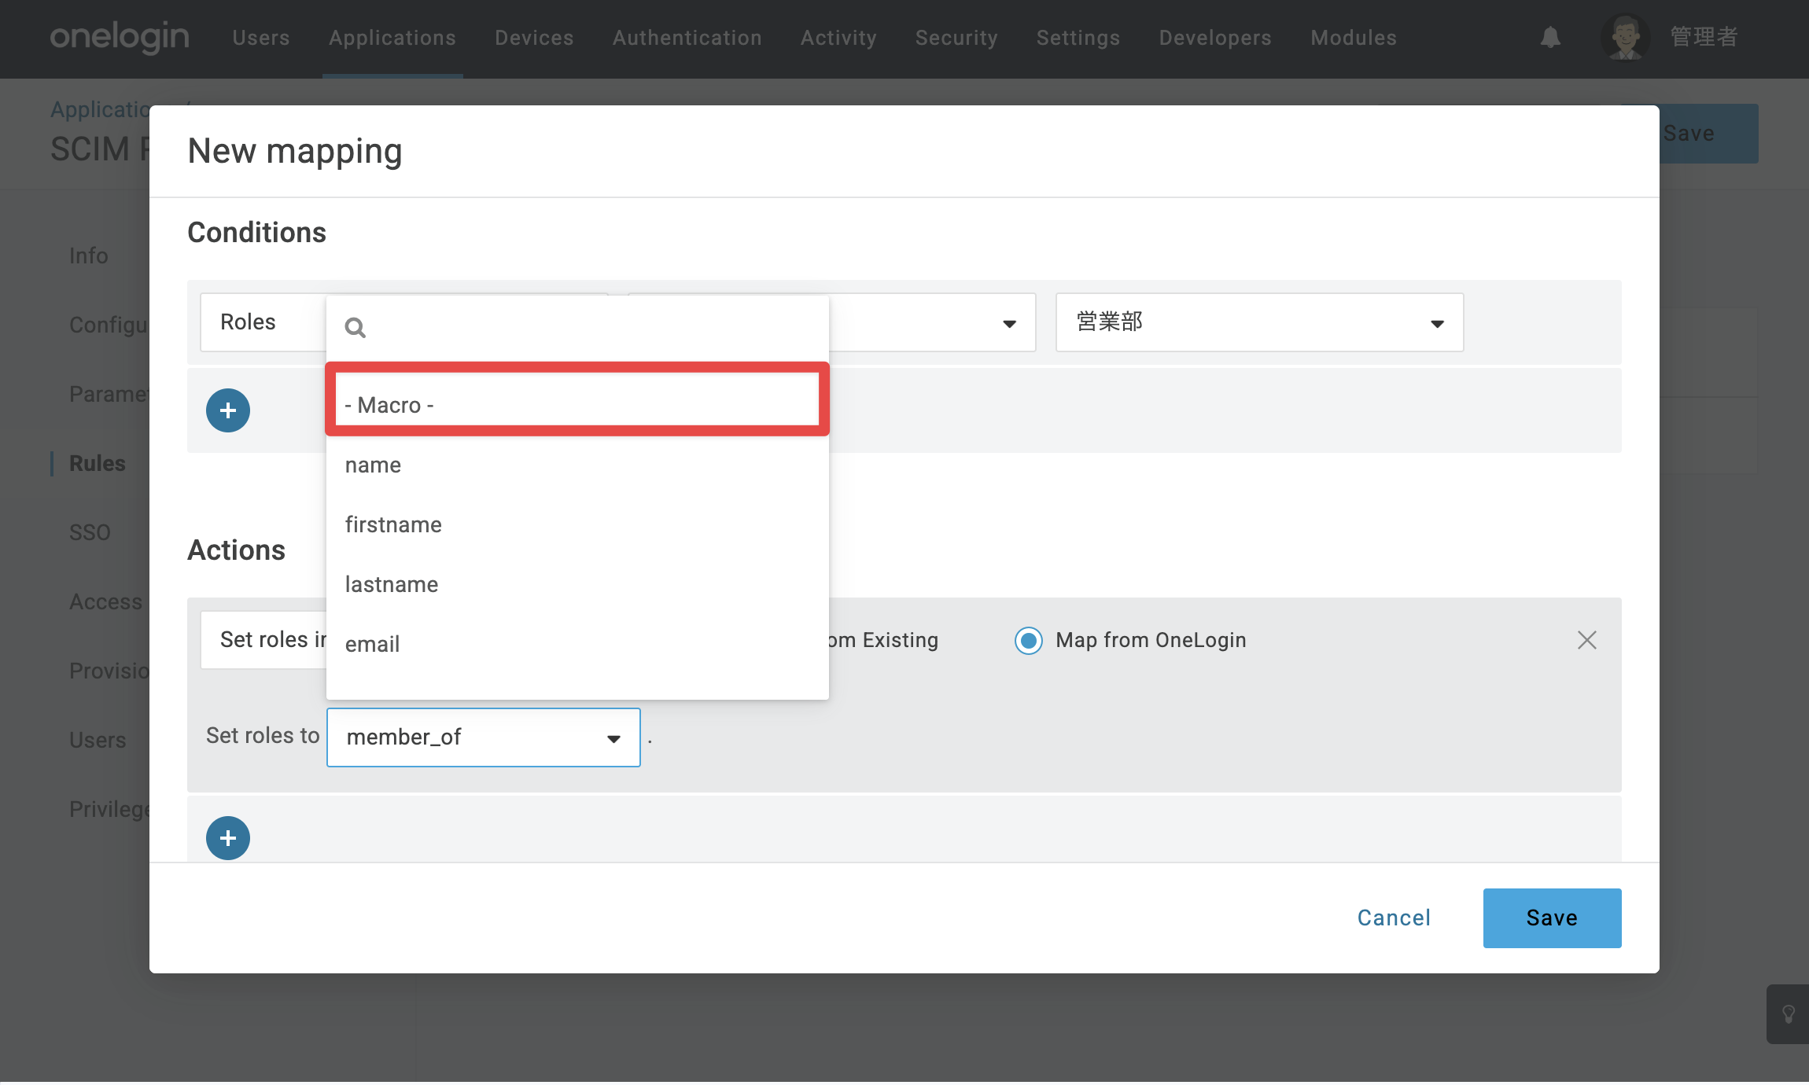The width and height of the screenshot is (1809, 1085).
Task: Select the Map from OneLogin radio button
Action: point(1028,641)
